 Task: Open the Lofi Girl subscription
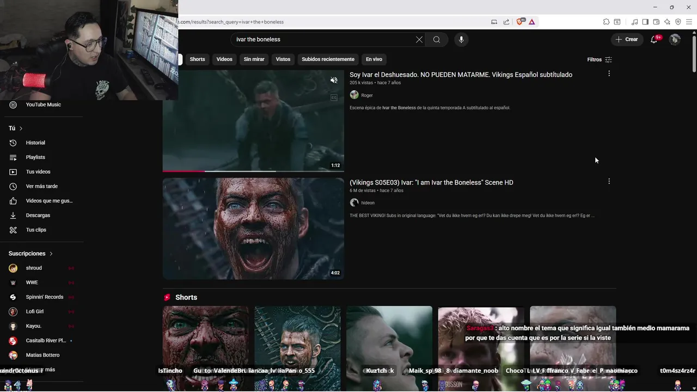(x=35, y=311)
